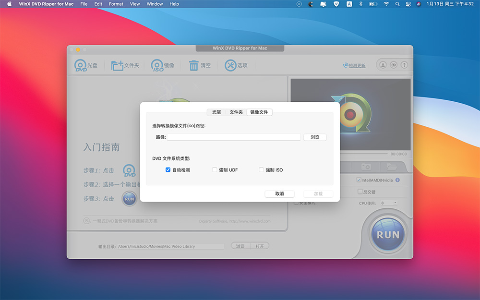Open Control Center in menu bar
Screen dimensions: 480x300
click(408, 4)
